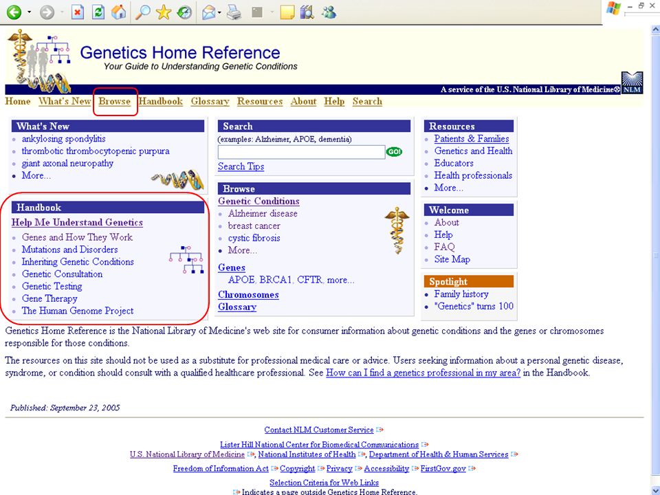The image size is (660, 495).
Task: Open the Resources navigation tab
Action: click(260, 102)
